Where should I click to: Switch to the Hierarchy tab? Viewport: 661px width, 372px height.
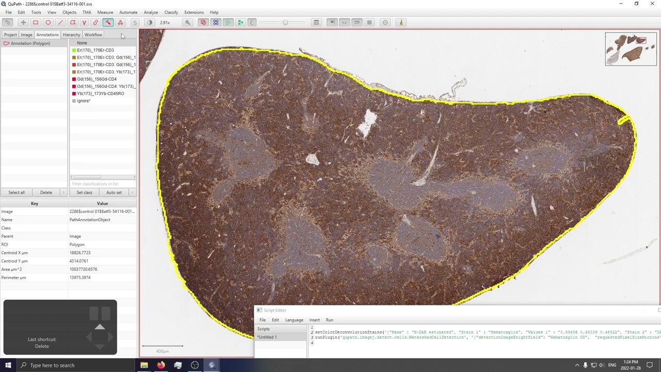tap(71, 35)
